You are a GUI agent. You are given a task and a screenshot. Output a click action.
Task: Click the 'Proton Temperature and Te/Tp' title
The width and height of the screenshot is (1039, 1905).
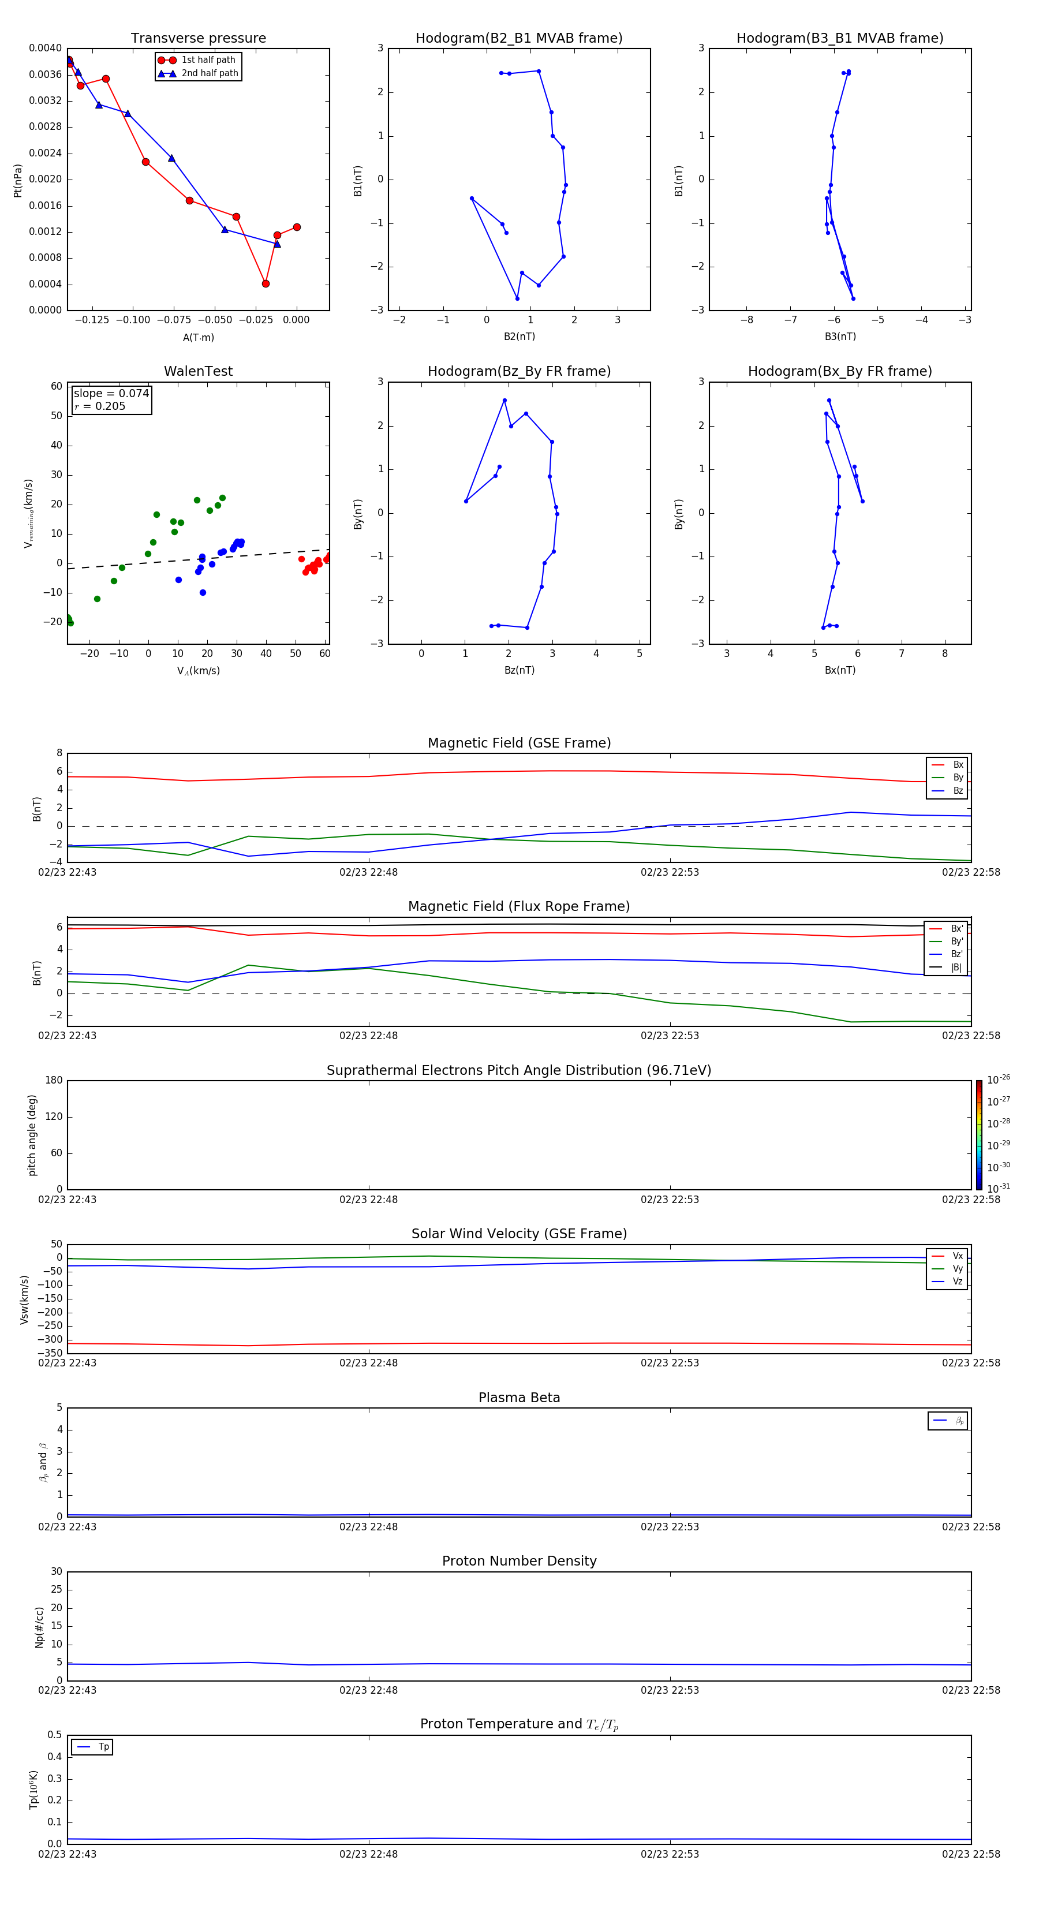[x=519, y=1724]
